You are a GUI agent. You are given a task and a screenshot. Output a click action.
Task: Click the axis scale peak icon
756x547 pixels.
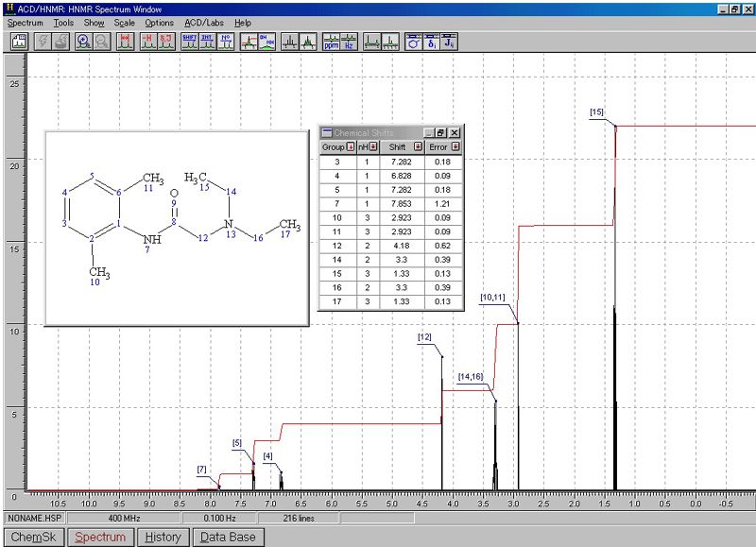click(x=390, y=42)
